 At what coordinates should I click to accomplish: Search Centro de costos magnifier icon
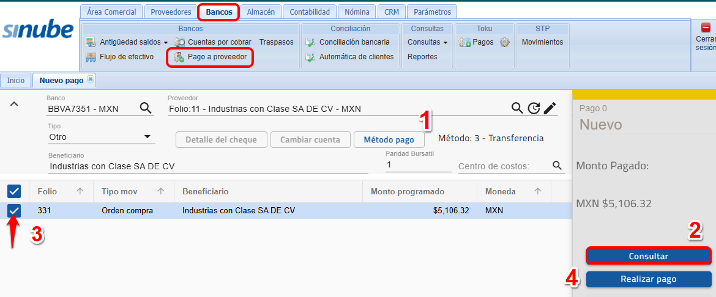click(557, 166)
